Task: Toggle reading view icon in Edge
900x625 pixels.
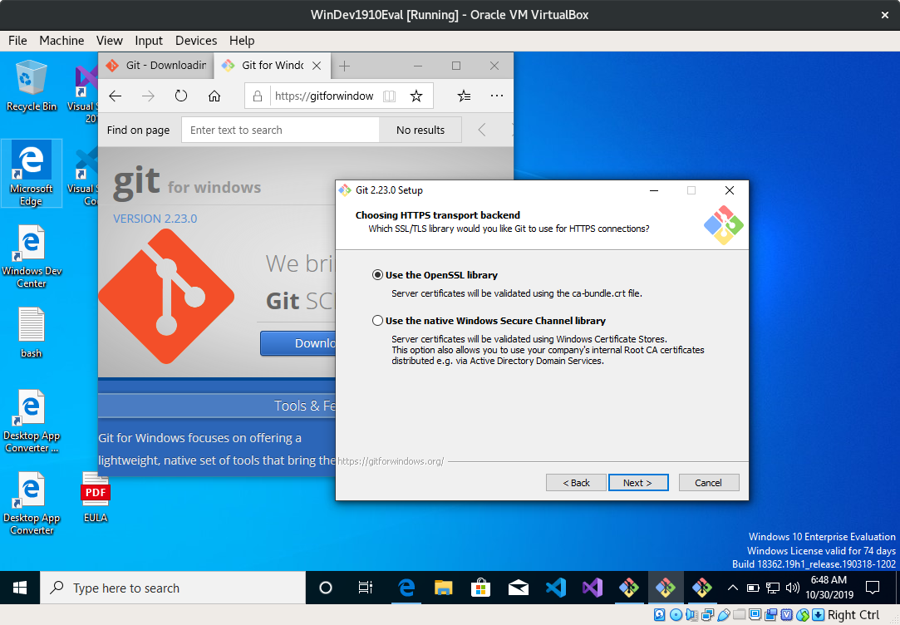Action: pos(389,96)
